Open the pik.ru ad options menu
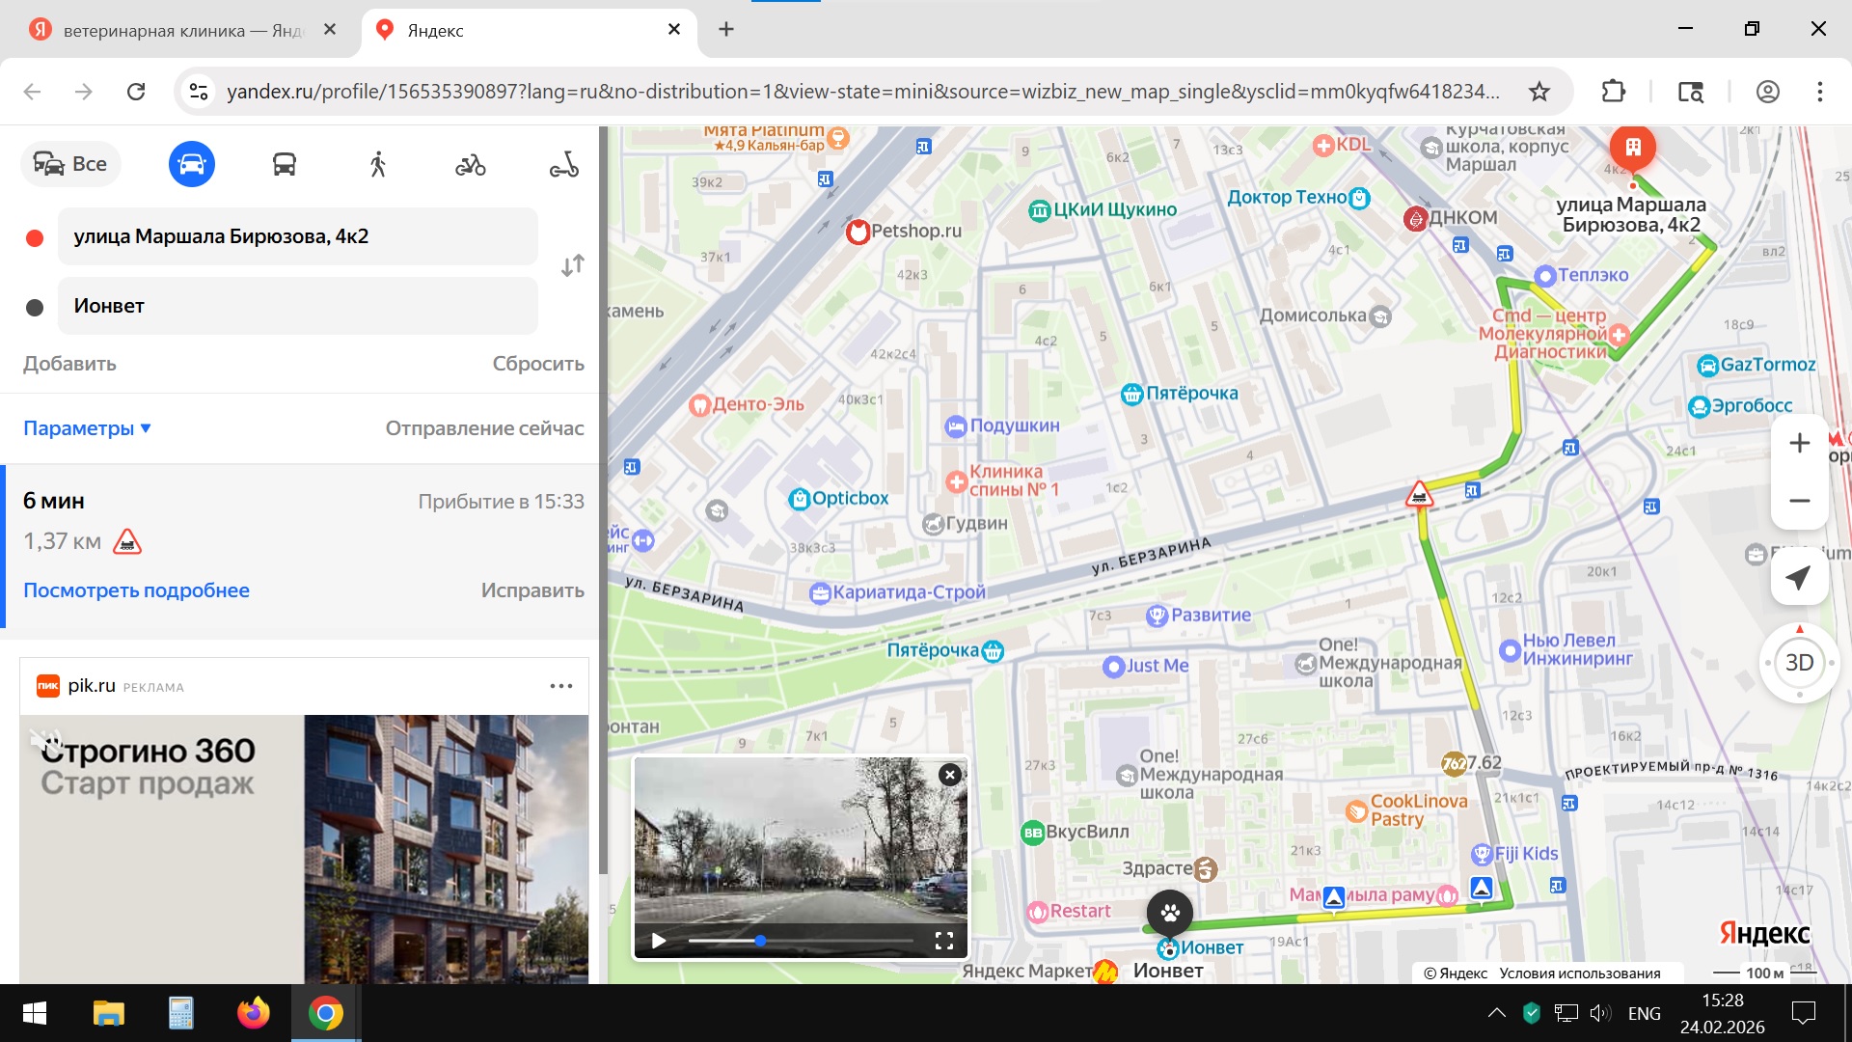The height and width of the screenshot is (1042, 1852). [560, 686]
